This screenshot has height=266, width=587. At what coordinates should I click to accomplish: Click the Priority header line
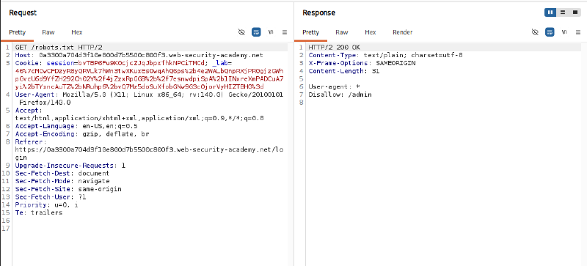pyautogui.click(x=47, y=204)
